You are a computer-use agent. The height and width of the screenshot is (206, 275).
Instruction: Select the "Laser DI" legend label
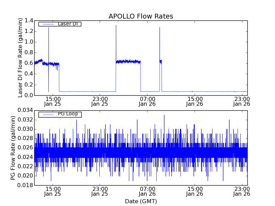coord(68,24)
